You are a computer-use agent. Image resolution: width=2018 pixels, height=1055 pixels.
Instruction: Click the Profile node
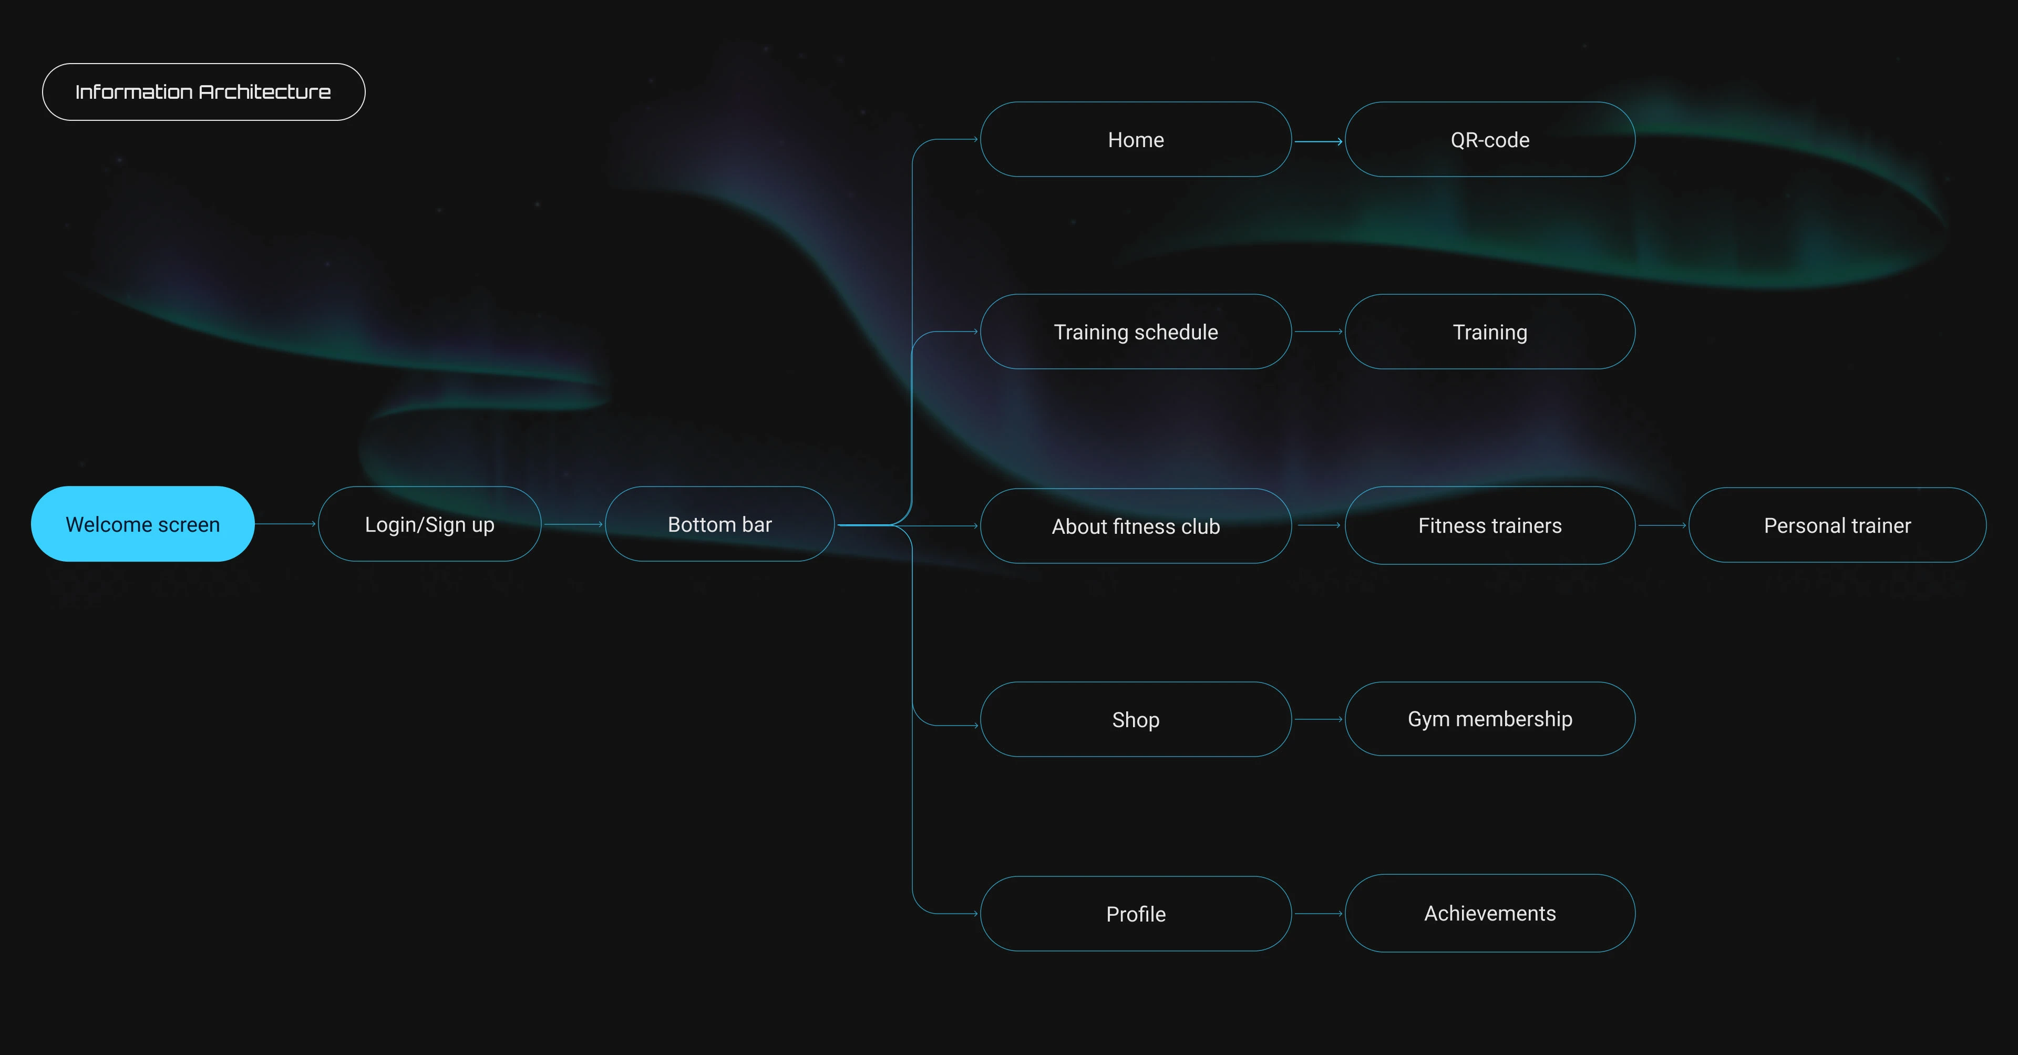tap(1135, 914)
